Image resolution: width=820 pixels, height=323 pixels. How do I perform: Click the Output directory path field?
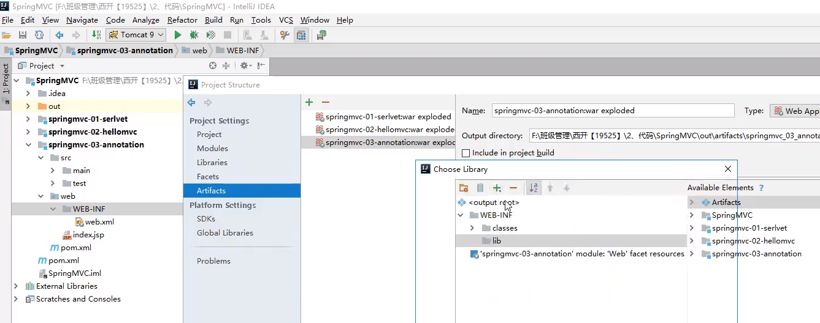[675, 136]
